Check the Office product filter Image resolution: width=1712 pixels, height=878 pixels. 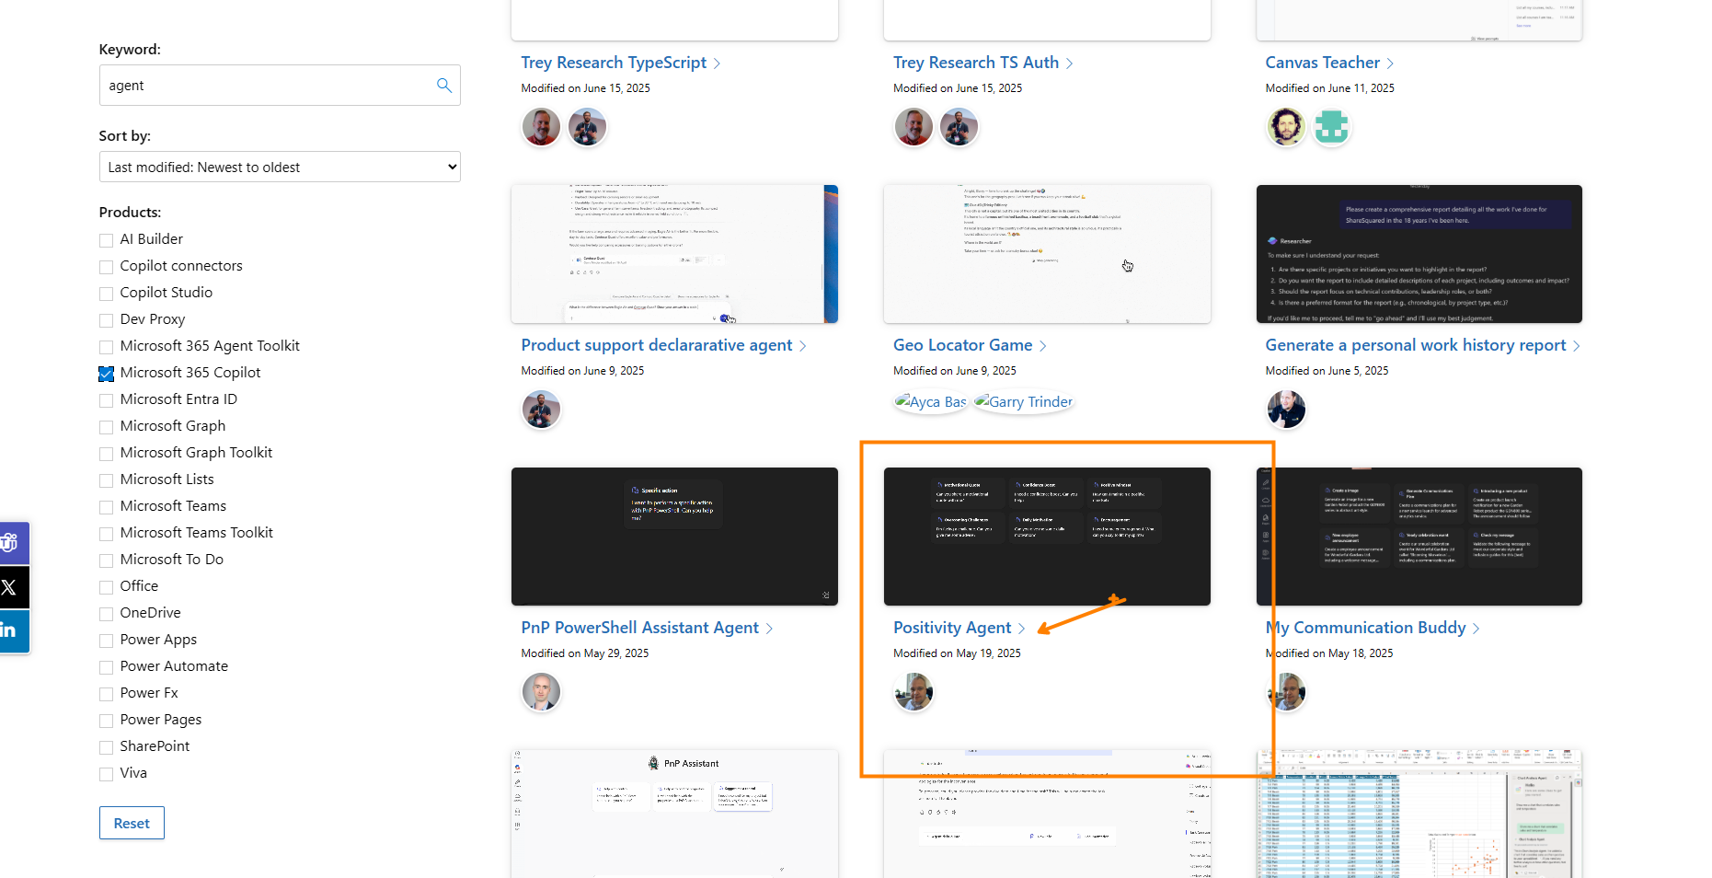coord(107,587)
